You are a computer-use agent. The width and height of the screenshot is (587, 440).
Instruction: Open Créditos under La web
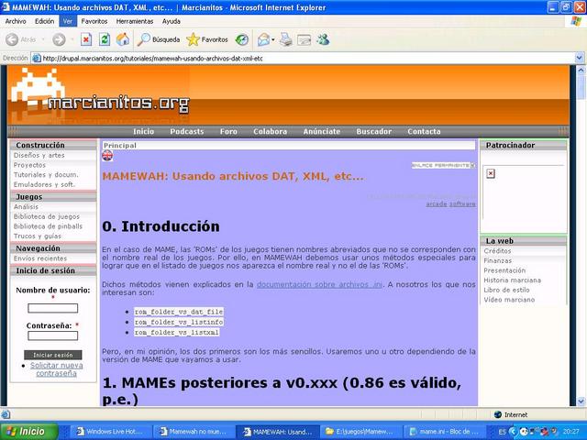(497, 250)
